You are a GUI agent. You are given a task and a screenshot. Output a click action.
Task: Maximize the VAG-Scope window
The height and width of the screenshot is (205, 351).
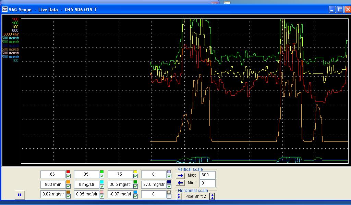pos(340,9)
